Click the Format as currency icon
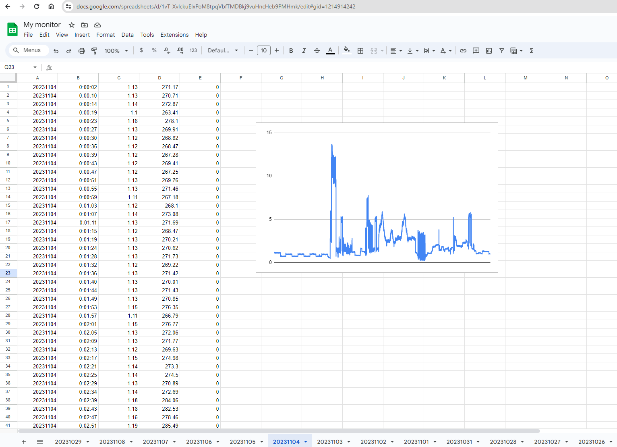 point(141,50)
